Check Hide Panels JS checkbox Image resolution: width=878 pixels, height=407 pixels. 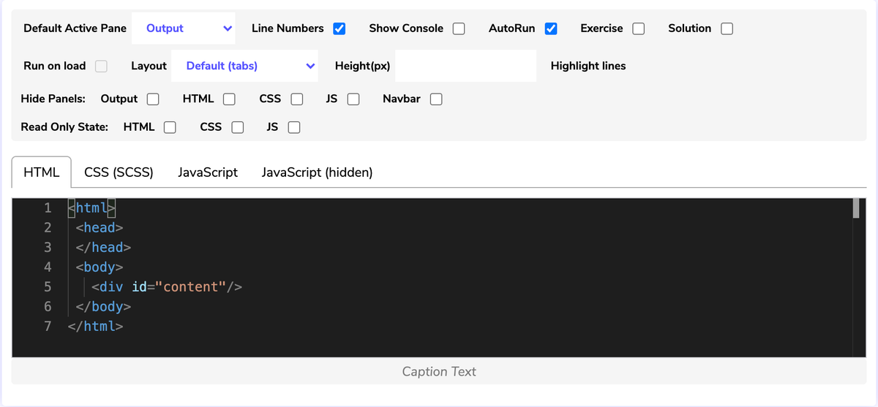353,99
